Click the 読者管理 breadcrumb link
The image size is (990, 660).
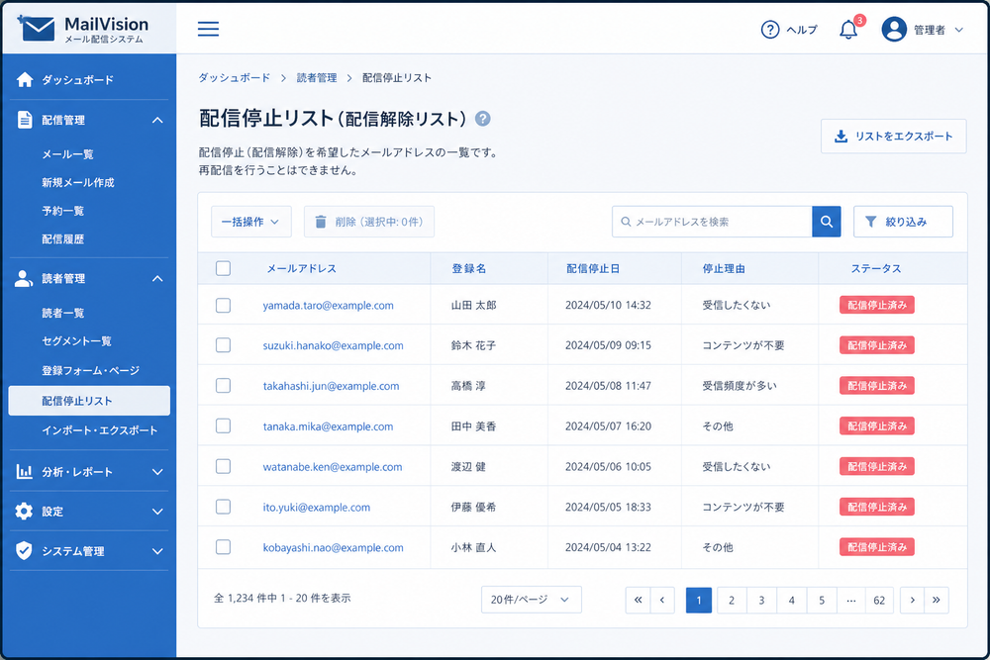click(x=317, y=77)
